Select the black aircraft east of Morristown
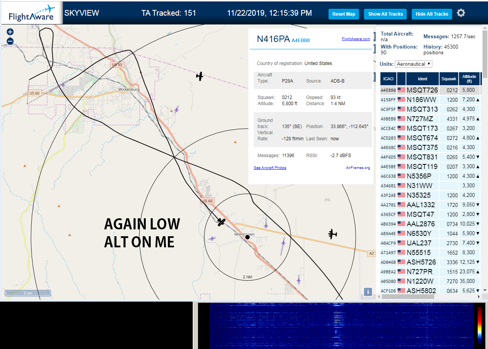This screenshot has height=349, width=488. point(333,234)
